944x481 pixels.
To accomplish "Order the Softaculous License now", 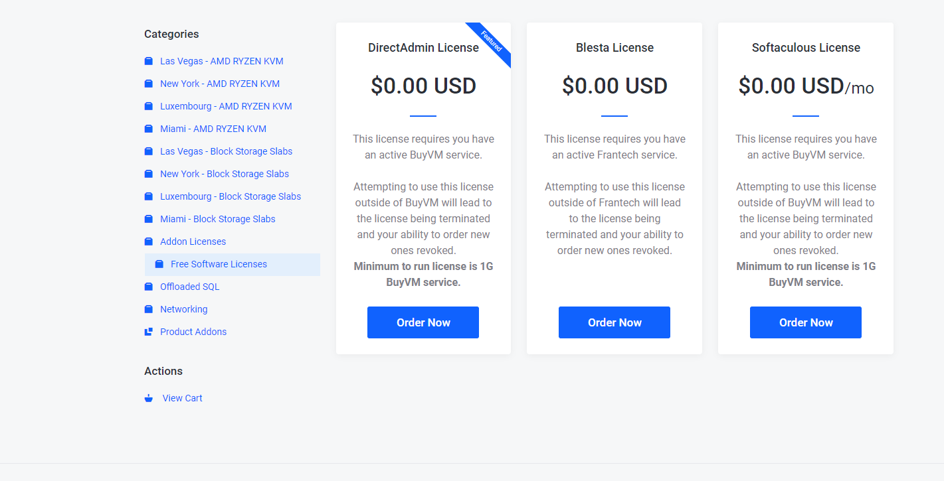I will [806, 322].
